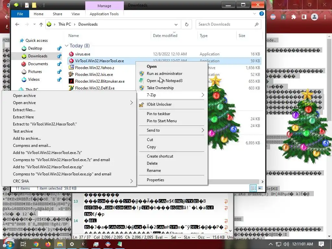The height and width of the screenshot is (249, 332).
Task: Click the search magnifier icon in Search Downloads
Action: coord(256,24)
